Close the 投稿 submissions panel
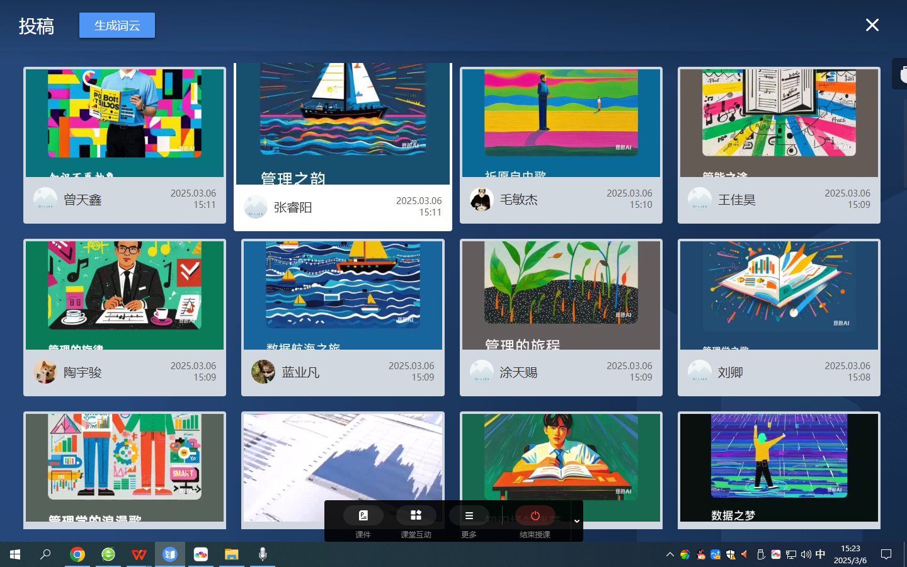Viewport: 907px width, 567px height. [872, 25]
